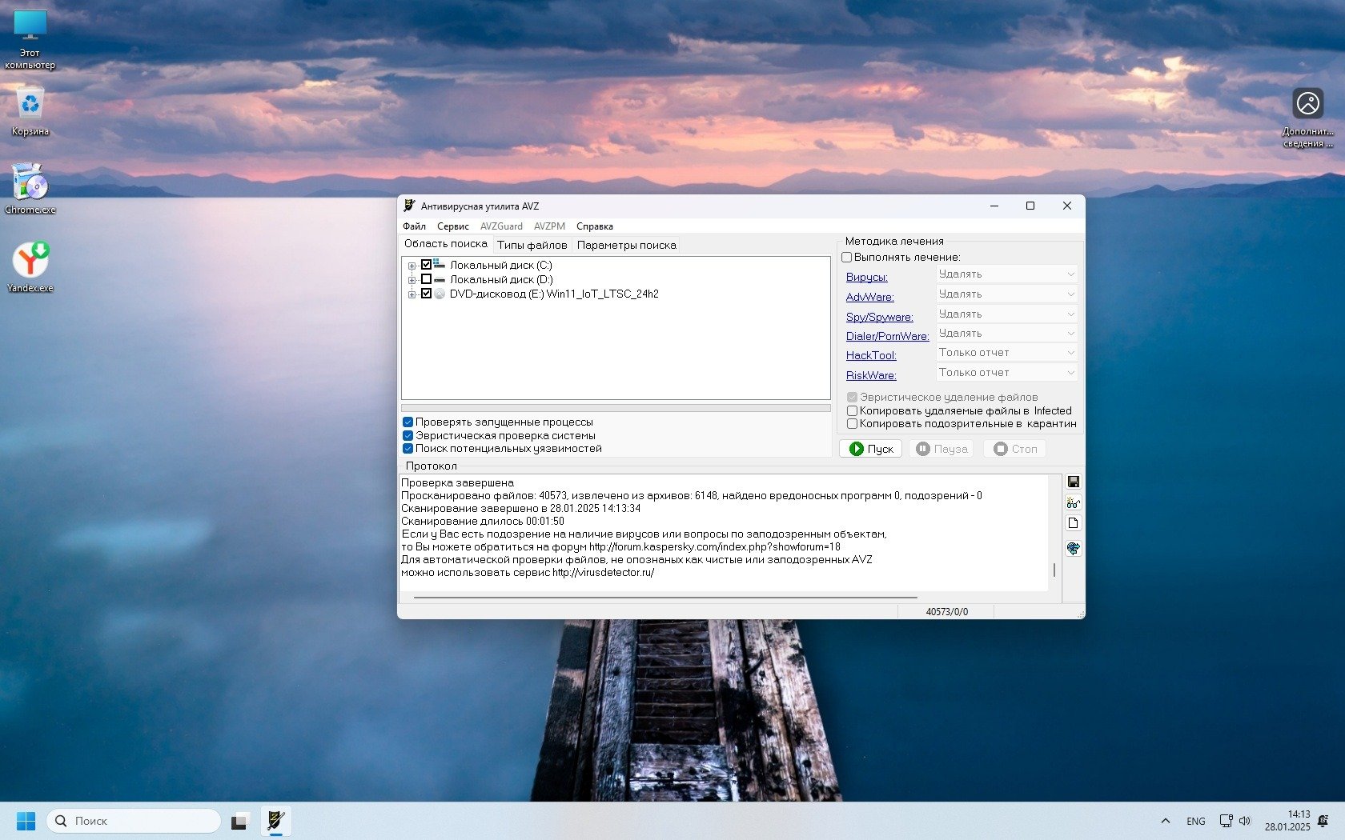Click the blank page icon beside the protocol

(x=1073, y=523)
